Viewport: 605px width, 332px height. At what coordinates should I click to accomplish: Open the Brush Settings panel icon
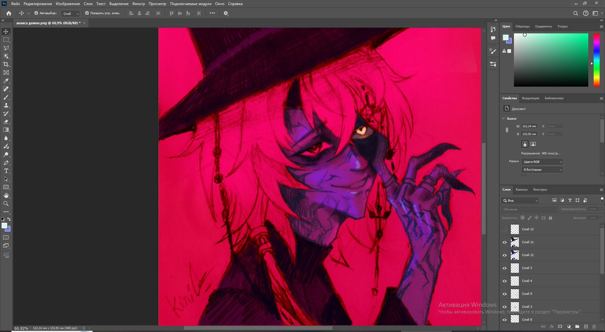coord(493,51)
